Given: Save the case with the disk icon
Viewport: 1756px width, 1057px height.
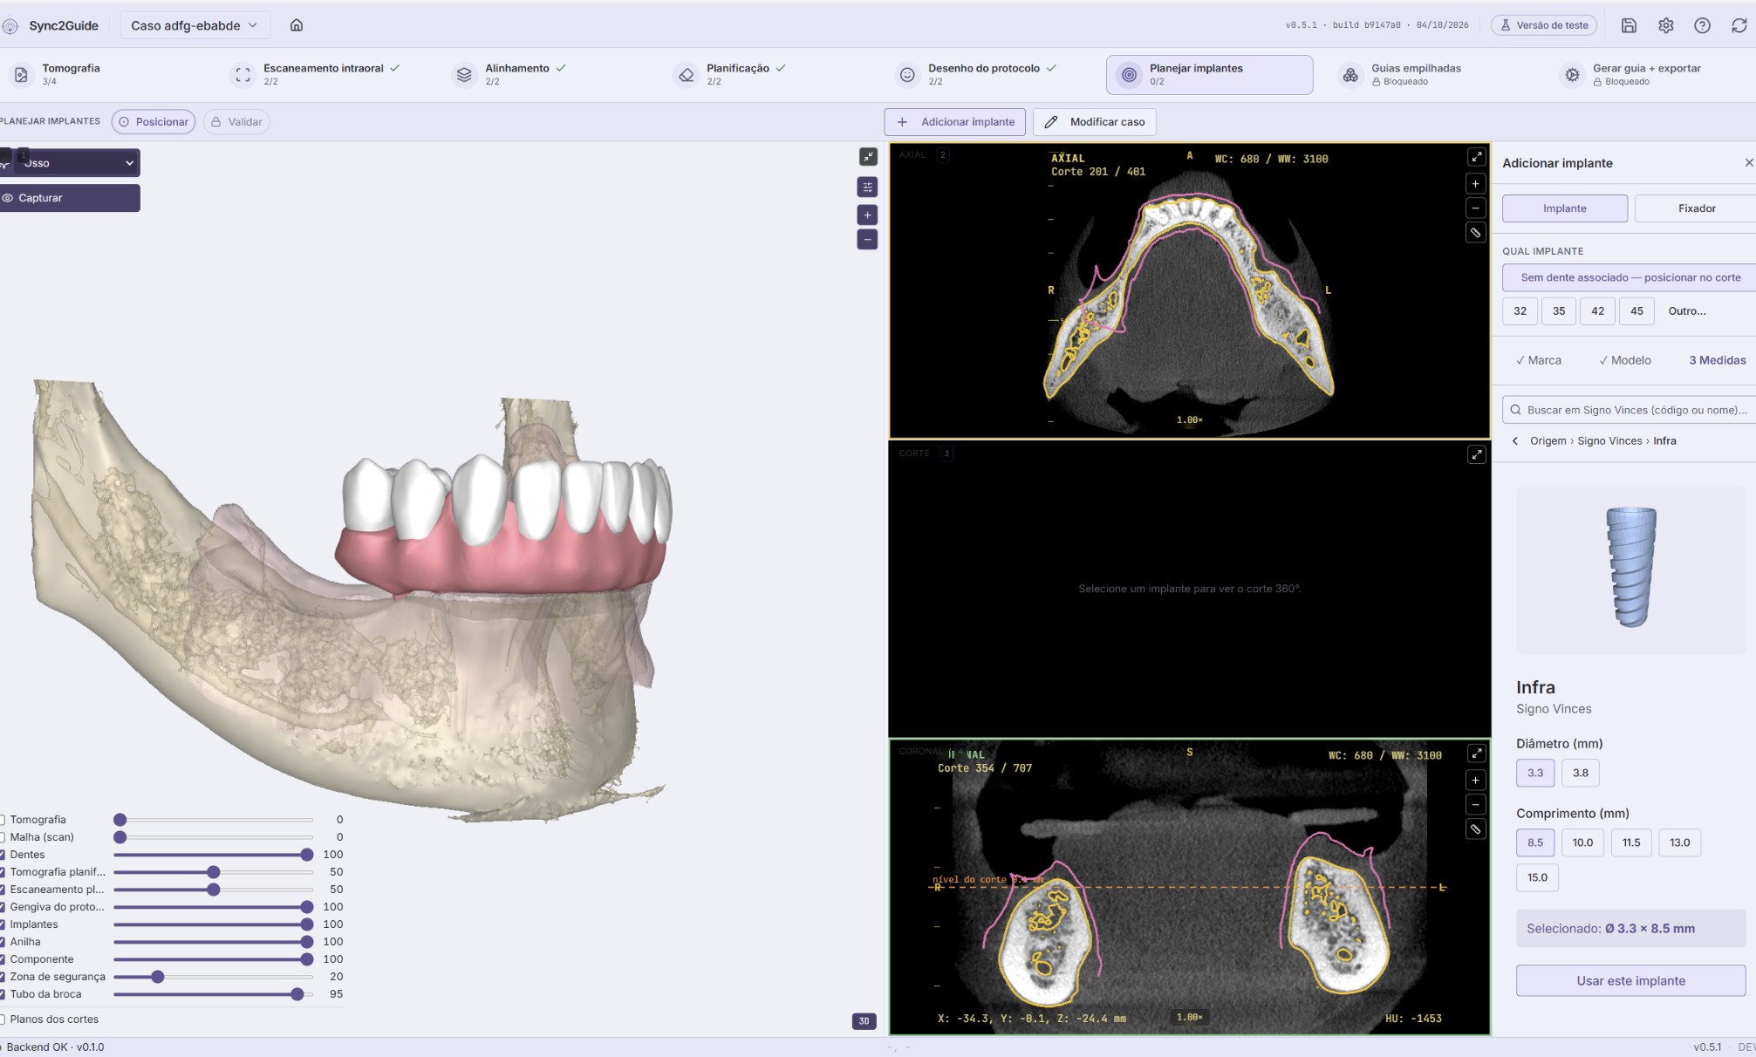Looking at the screenshot, I should pos(1629,25).
